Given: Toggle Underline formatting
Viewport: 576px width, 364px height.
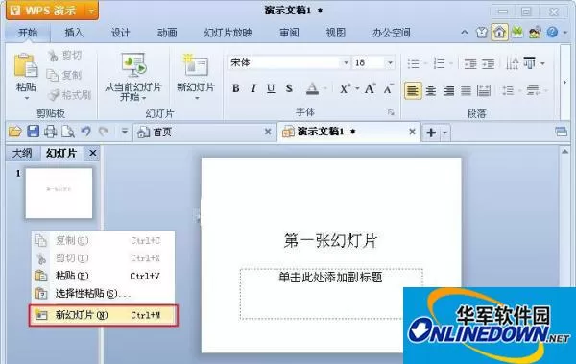Looking at the screenshot, I should point(271,88).
